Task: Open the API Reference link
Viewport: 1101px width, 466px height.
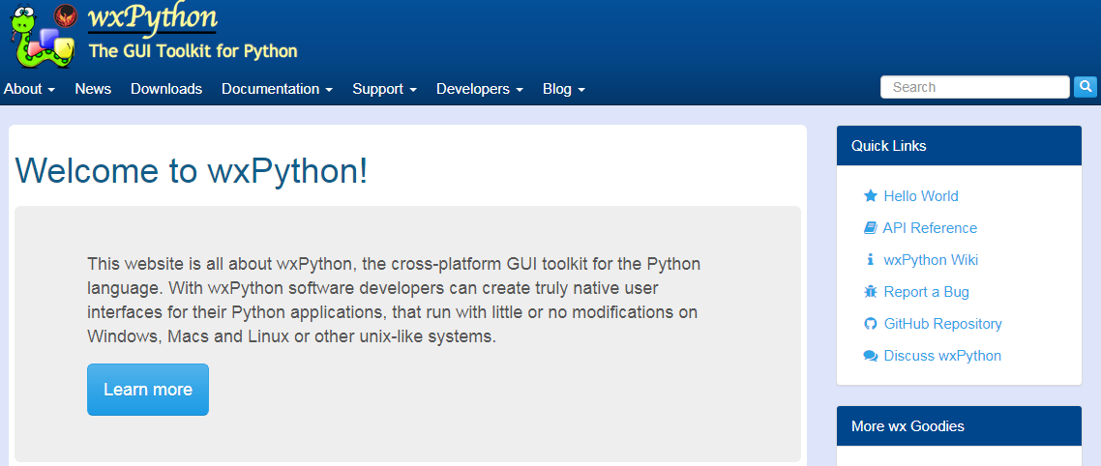Action: pyautogui.click(x=930, y=228)
